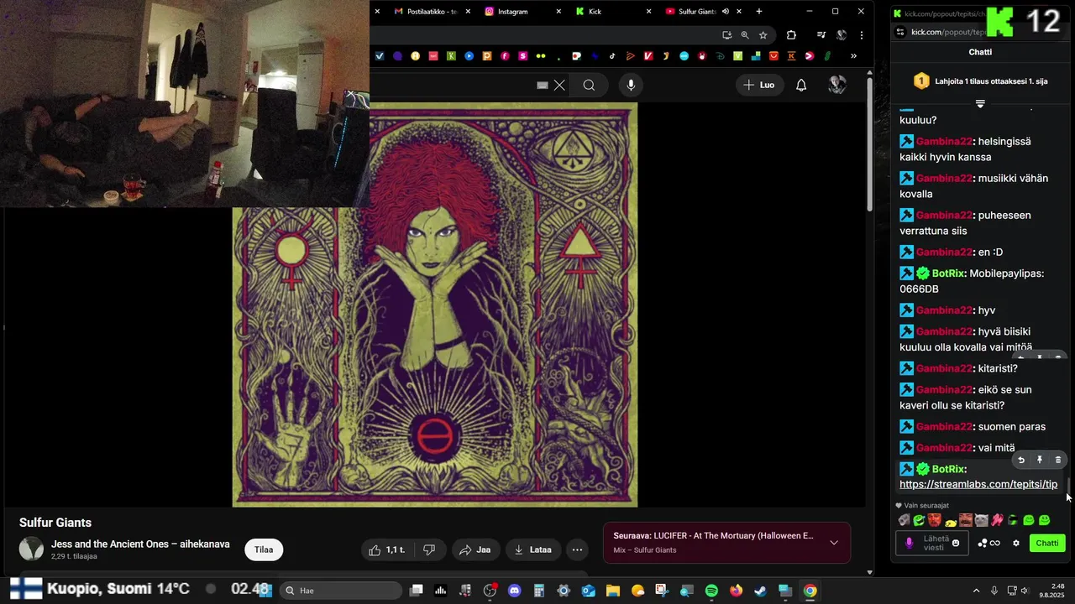Dislike the Sulfur Giants video
1075x604 pixels.
[429, 549]
